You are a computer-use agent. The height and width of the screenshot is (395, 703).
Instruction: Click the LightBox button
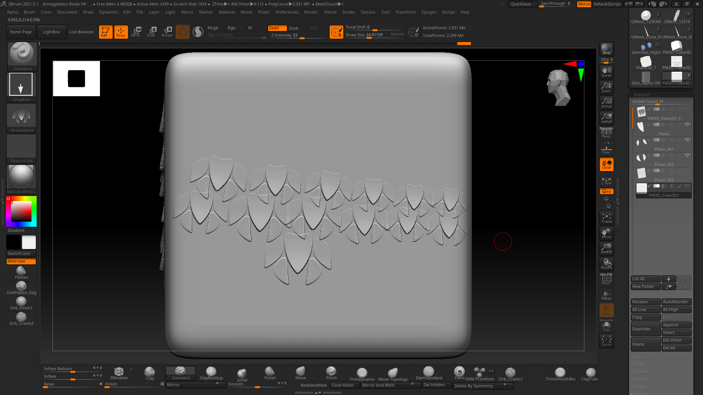[x=51, y=32]
